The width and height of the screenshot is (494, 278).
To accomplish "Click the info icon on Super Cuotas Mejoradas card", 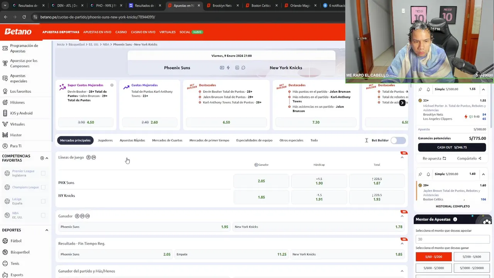I will pyautogui.click(x=112, y=85).
